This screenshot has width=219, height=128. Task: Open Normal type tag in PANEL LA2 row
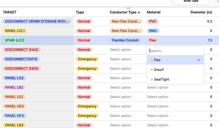click(84, 78)
